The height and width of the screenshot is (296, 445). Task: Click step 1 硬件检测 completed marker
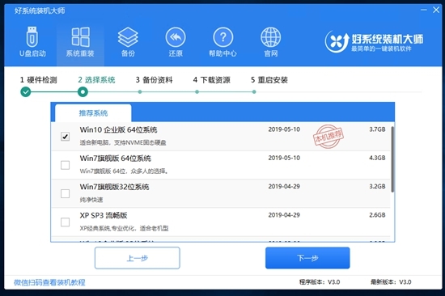26,92
